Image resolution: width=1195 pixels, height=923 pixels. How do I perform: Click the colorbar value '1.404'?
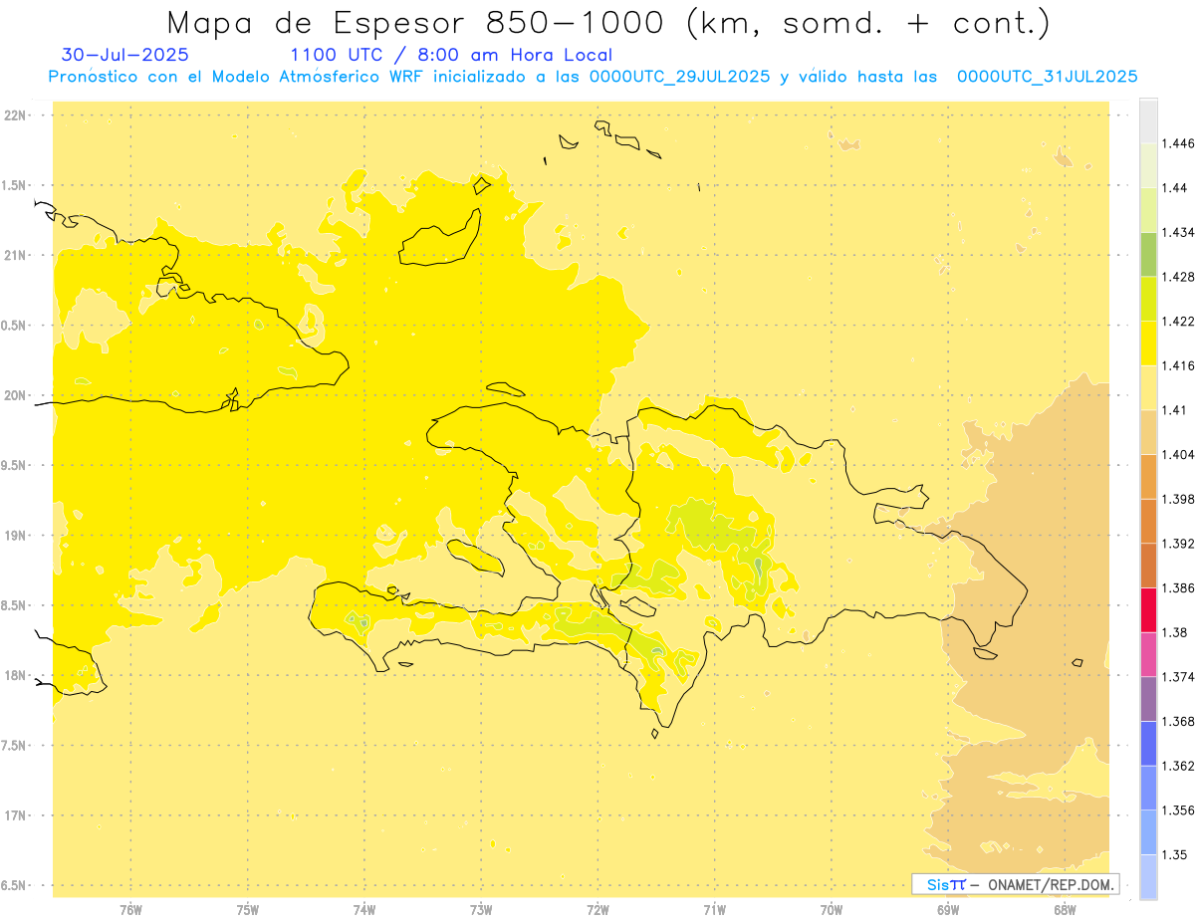click(1179, 454)
